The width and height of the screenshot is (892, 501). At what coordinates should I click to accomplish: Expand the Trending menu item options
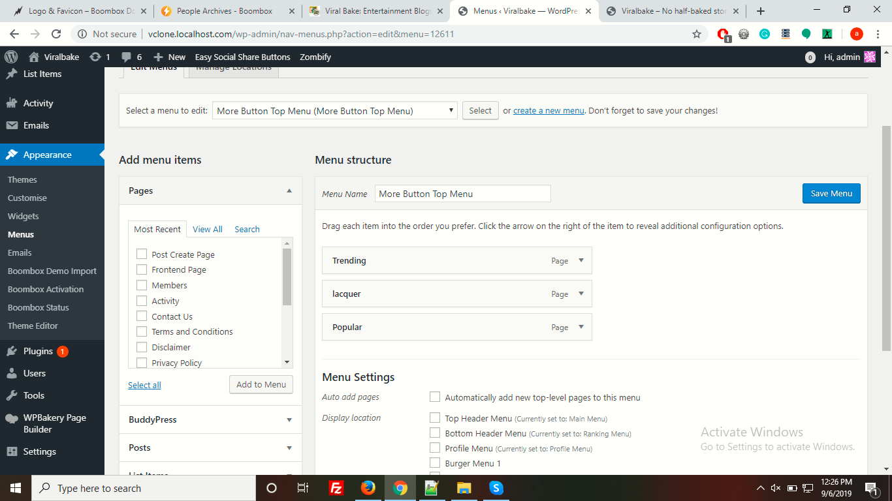coord(581,260)
